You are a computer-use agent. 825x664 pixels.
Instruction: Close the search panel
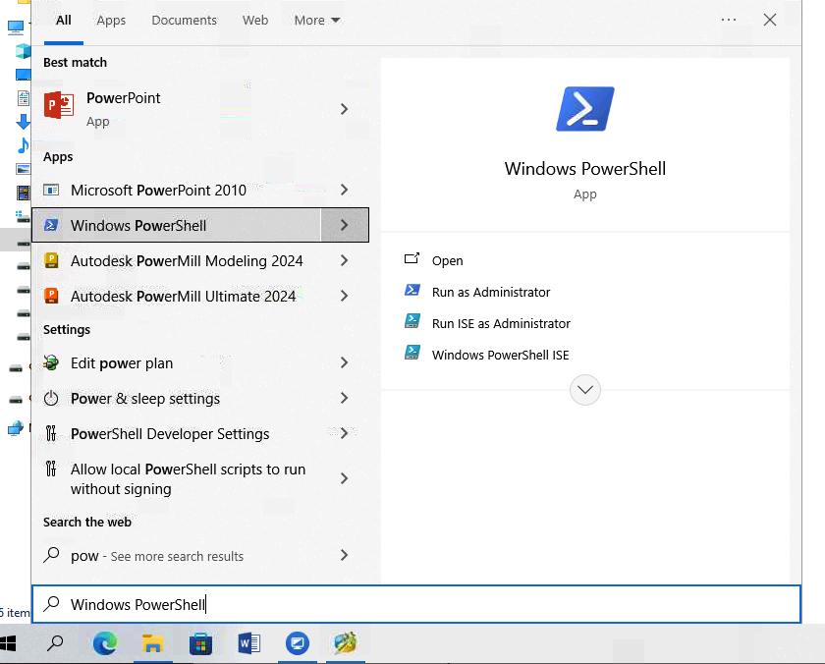770,20
